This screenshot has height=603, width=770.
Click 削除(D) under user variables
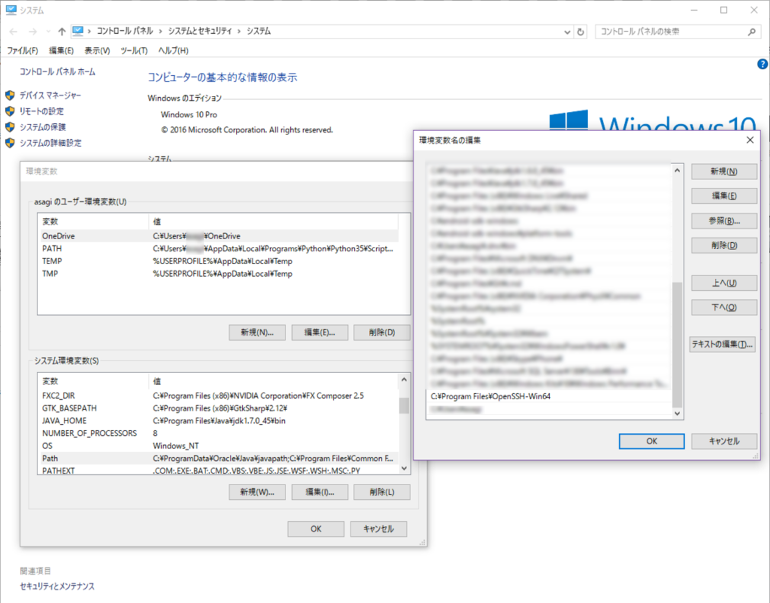[x=382, y=333]
